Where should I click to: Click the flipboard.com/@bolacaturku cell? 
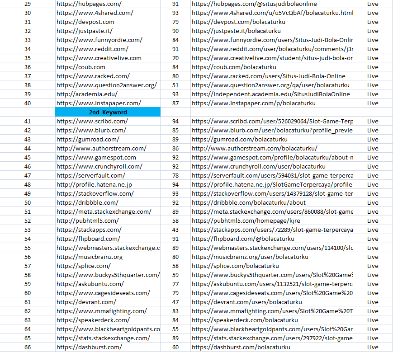point(272,239)
